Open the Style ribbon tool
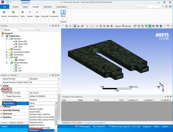 22,15
